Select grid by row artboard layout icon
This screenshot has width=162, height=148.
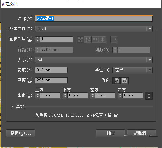click(81, 39)
